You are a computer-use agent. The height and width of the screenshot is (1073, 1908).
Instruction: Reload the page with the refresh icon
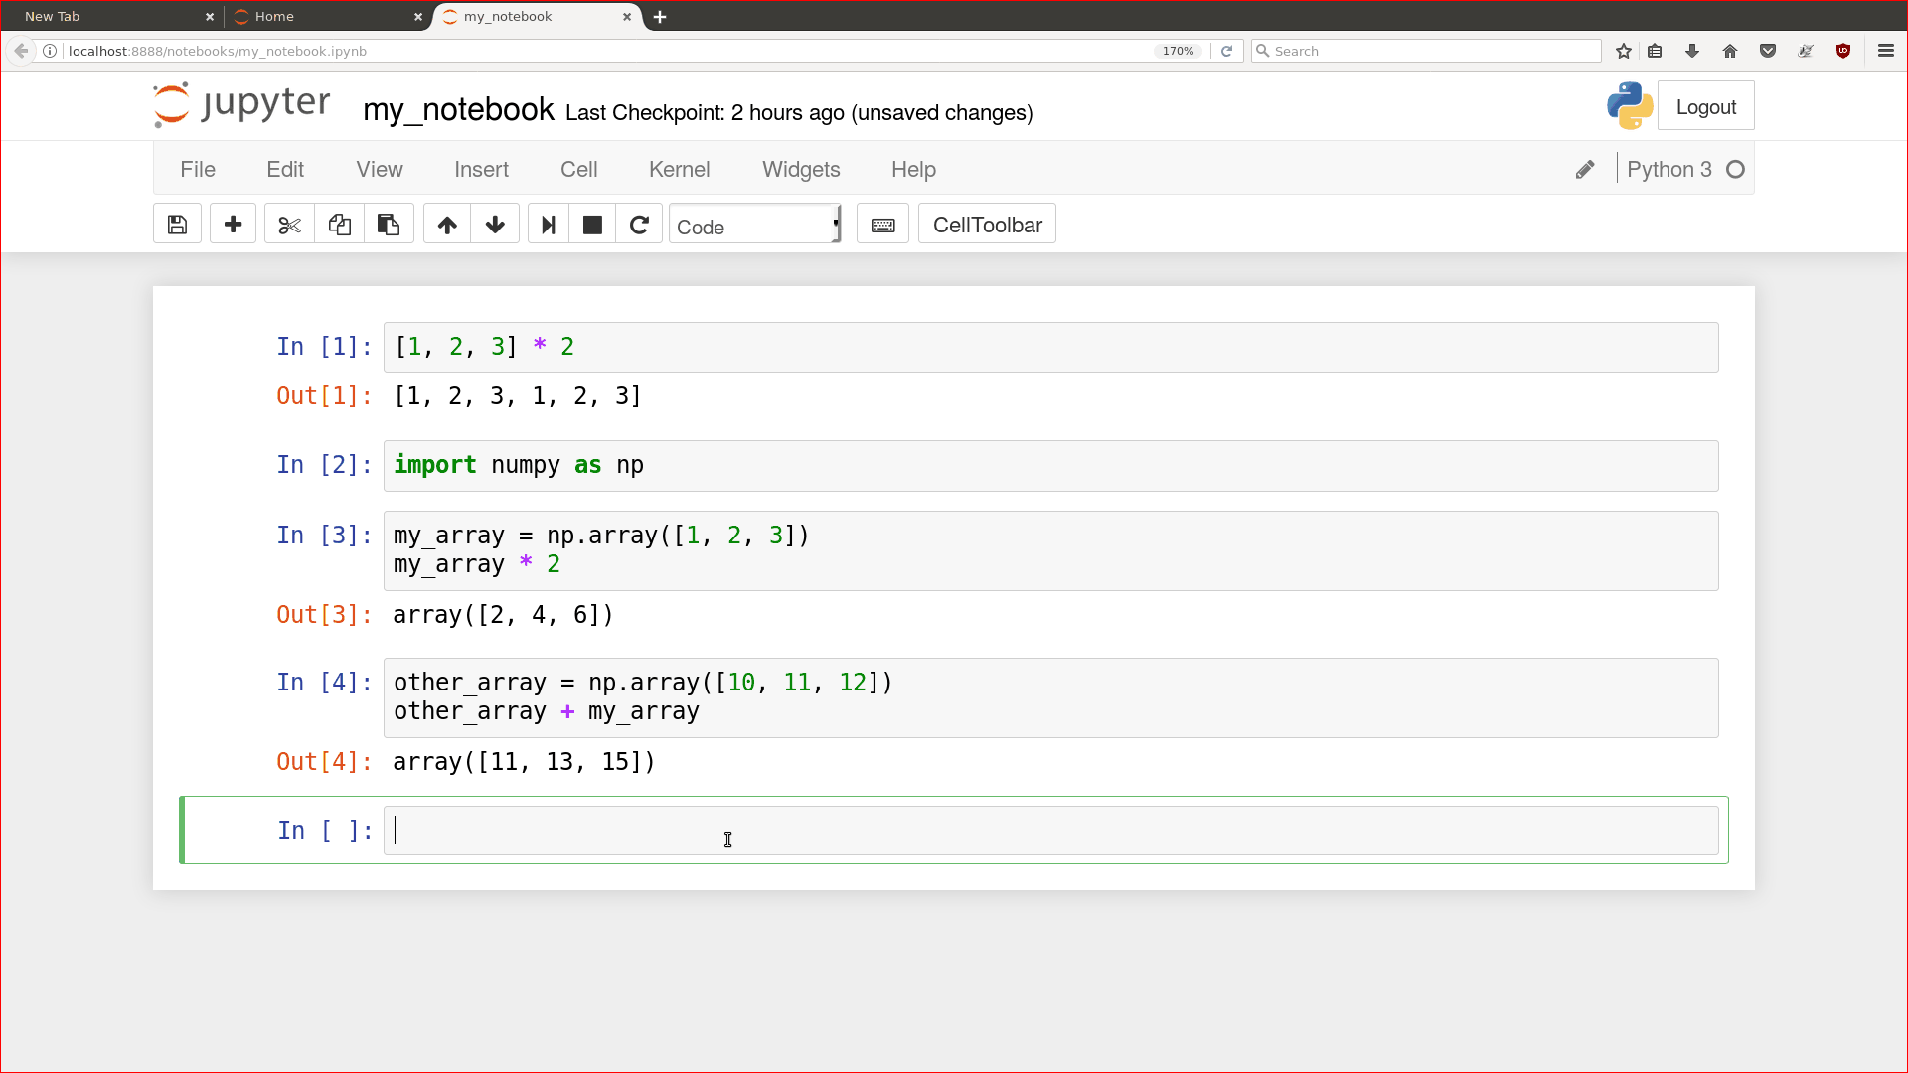[1226, 51]
